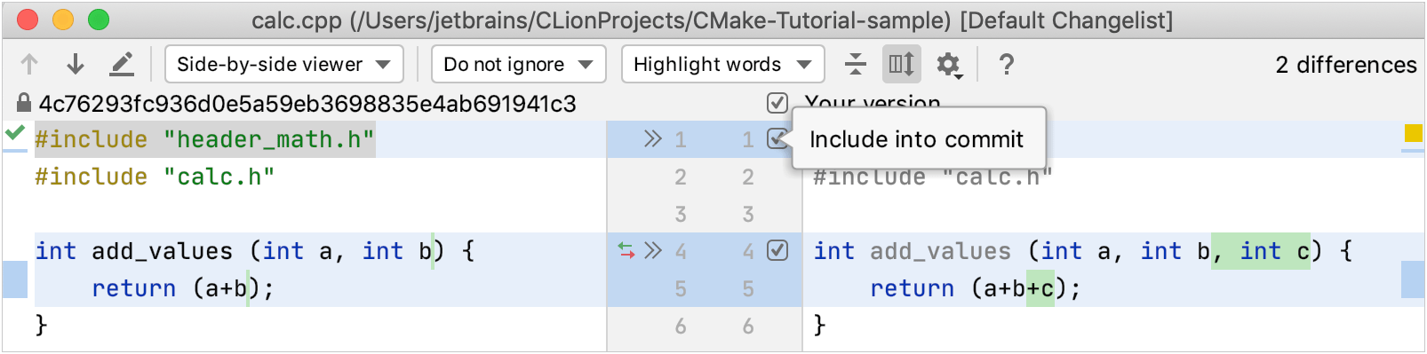Click 'int add_values (int a, int b)' left line
Image resolution: width=1427 pixels, height=354 pixels.
pos(255,251)
